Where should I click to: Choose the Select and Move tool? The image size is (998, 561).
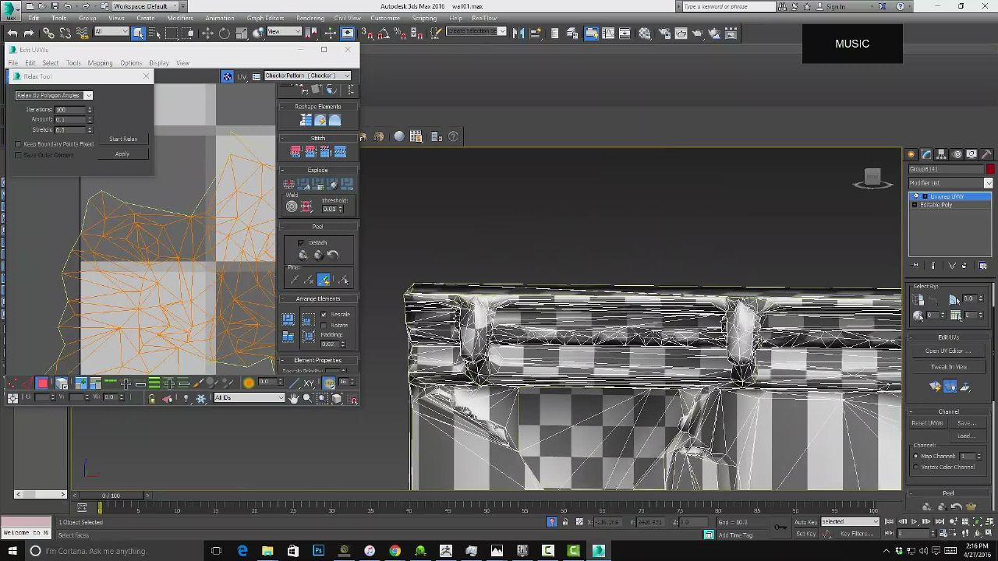[207, 33]
